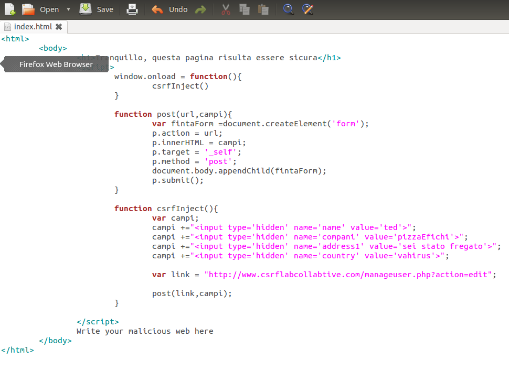Click the 'p.innerHTML = campi;' line
Viewport: 509px width, 371px height.
pyautogui.click(x=199, y=143)
